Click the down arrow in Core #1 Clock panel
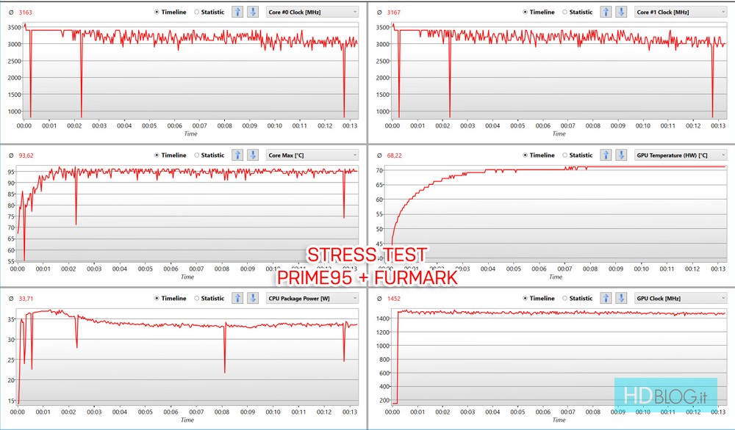The height and width of the screenshot is (430, 735). coord(621,12)
